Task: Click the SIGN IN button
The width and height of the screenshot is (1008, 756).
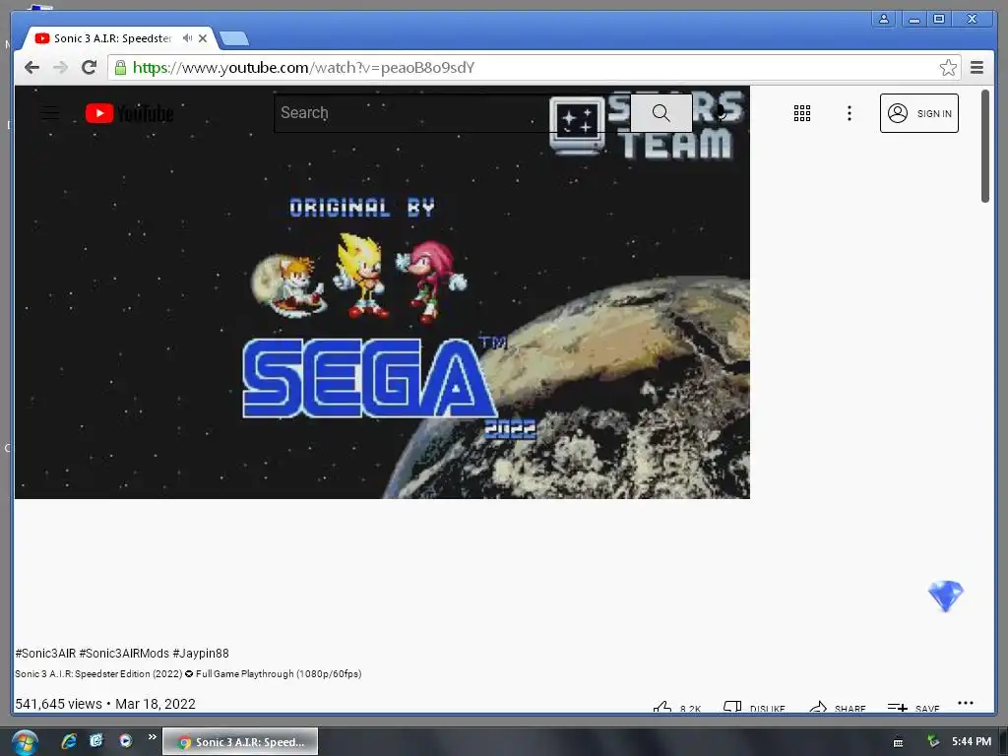Action: pos(918,113)
